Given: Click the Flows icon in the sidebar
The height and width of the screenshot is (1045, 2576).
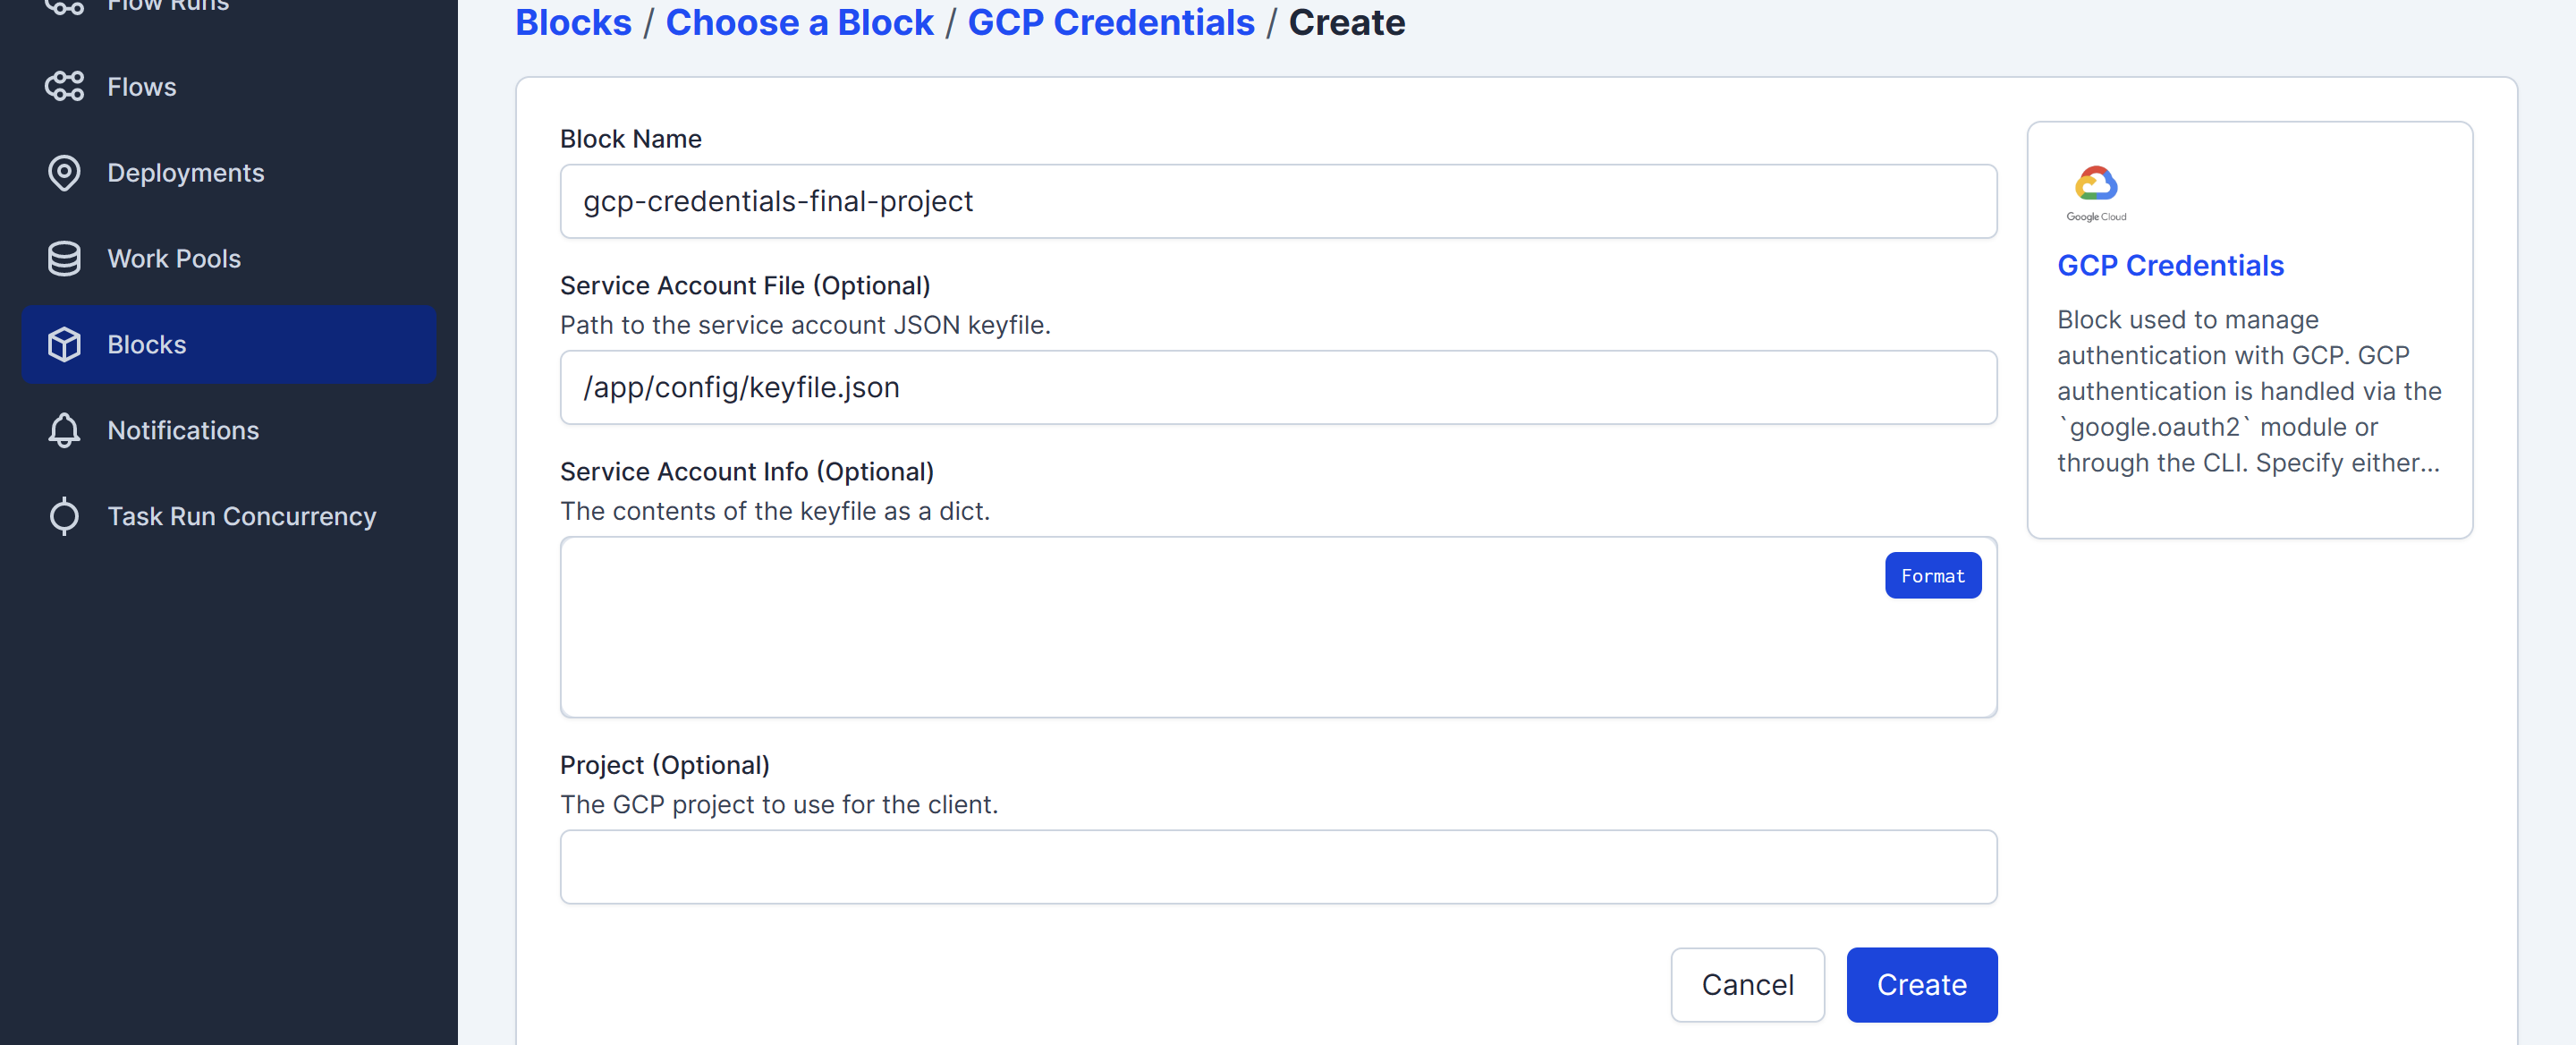Looking at the screenshot, I should [64, 86].
